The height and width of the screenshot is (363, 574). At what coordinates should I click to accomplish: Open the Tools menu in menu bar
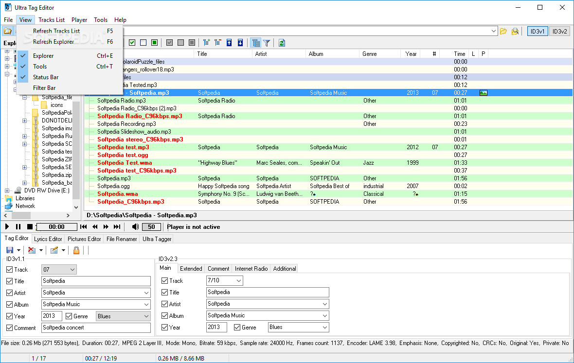coord(100,20)
